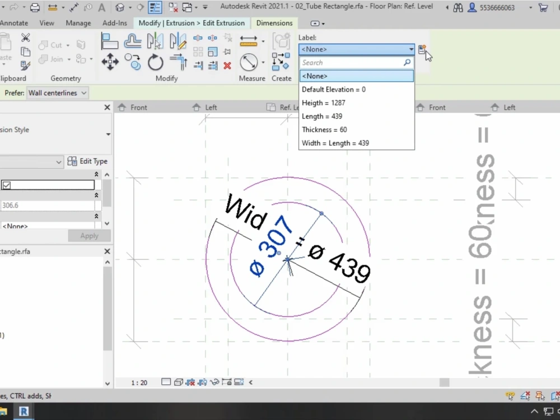Select 'Width = Length = 439' label option
Screen dimensions: 560x420
pyautogui.click(x=356, y=143)
